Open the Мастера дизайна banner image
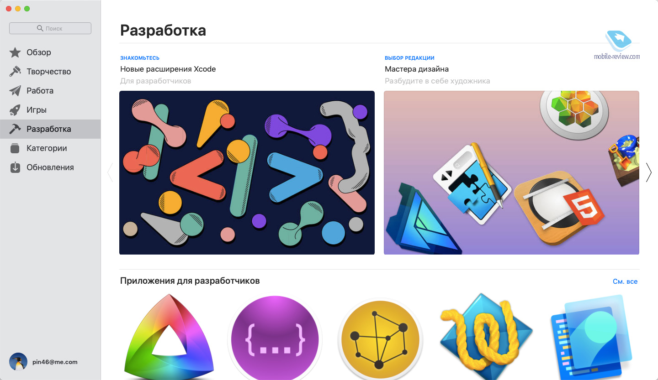The image size is (658, 380). point(511,172)
